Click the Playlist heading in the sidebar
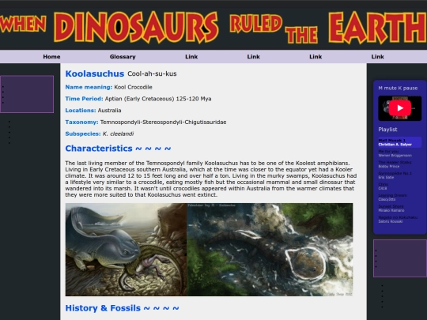This screenshot has height=320, width=427. [x=387, y=130]
